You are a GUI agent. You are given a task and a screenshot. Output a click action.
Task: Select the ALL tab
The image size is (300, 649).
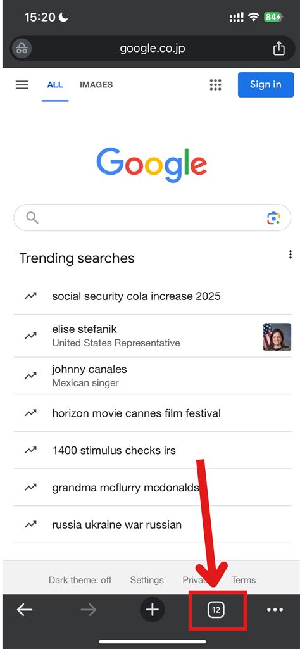pos(55,85)
